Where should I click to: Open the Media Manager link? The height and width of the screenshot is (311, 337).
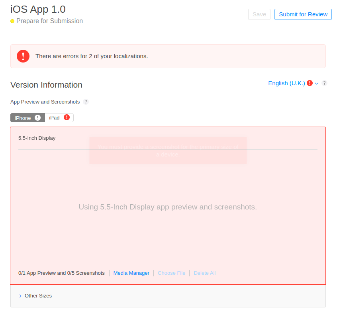(131, 273)
